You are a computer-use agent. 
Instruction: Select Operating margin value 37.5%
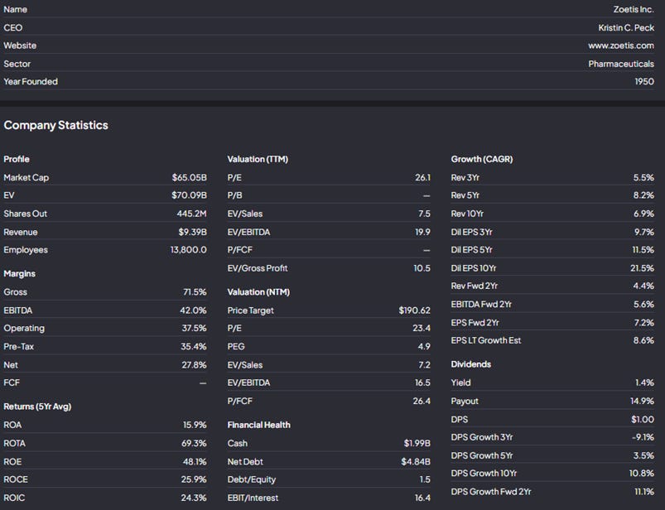coord(194,328)
